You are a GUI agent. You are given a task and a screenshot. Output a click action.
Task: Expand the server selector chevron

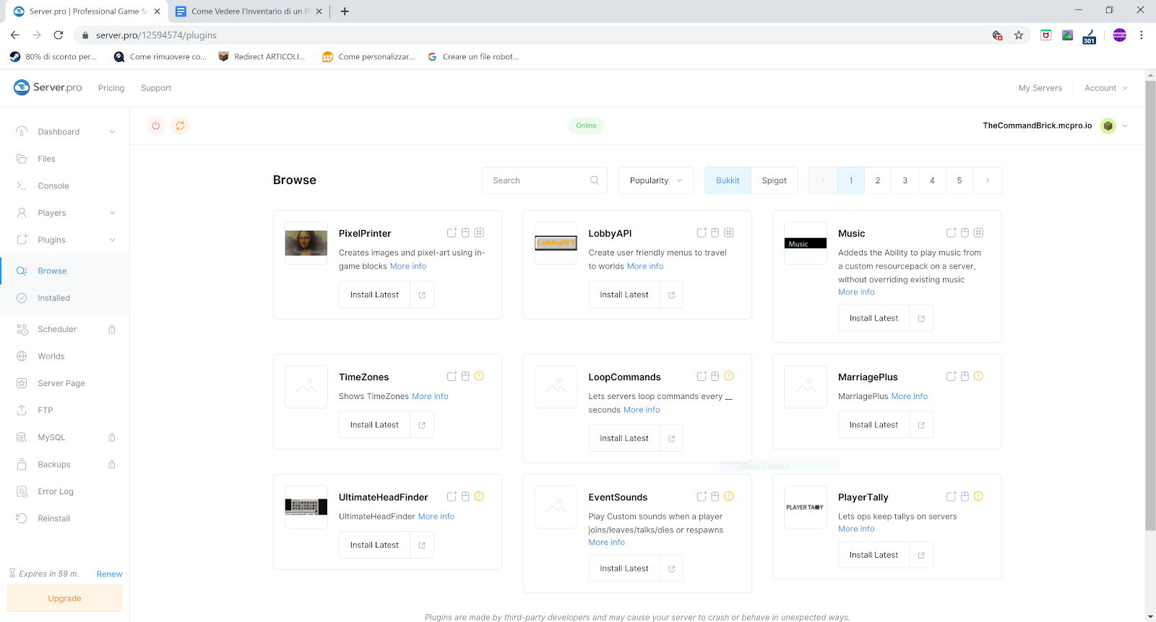pos(1125,126)
